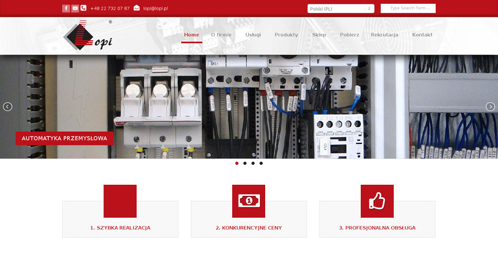Go to the Kontakt page
This screenshot has width=498, height=254.
422,35
